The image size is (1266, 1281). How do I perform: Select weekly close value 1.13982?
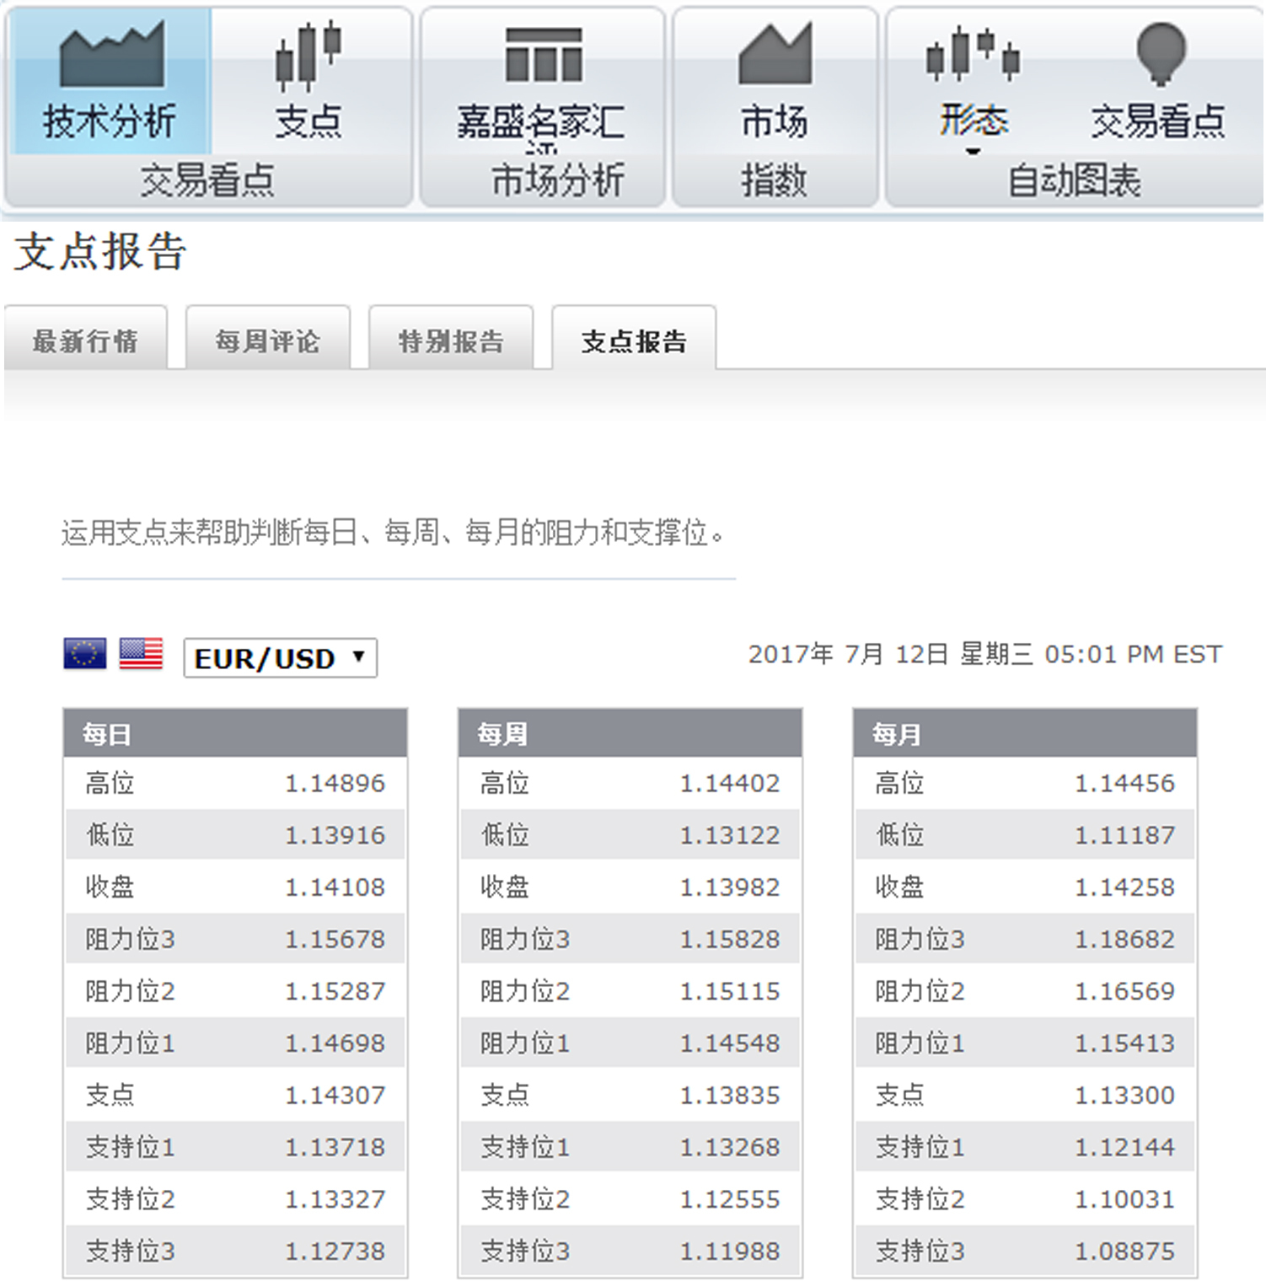730,887
